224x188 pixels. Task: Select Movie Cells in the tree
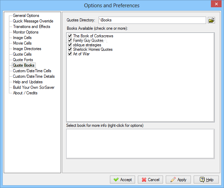(22, 43)
